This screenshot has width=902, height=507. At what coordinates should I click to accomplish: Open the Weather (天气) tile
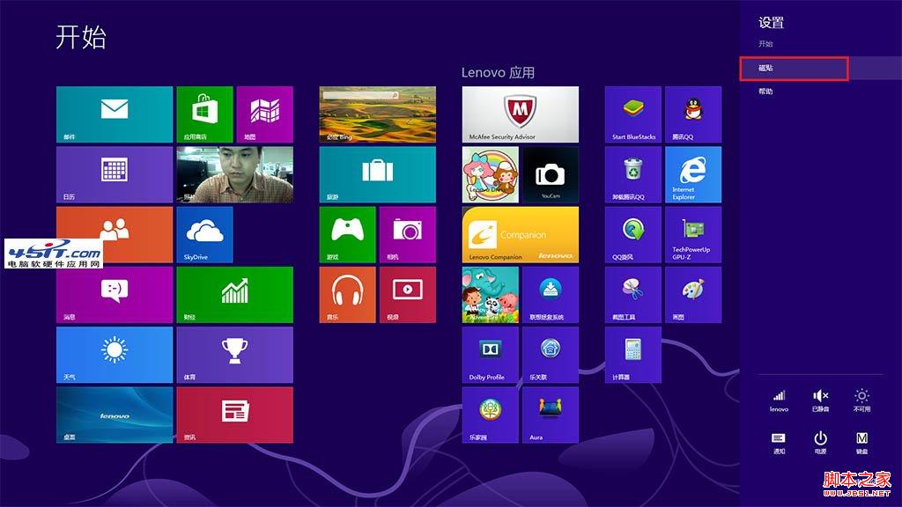(x=115, y=355)
